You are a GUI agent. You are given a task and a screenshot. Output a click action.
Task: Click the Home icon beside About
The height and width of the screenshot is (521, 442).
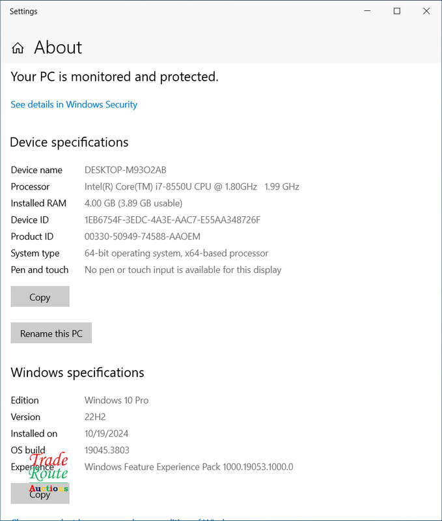(x=18, y=48)
